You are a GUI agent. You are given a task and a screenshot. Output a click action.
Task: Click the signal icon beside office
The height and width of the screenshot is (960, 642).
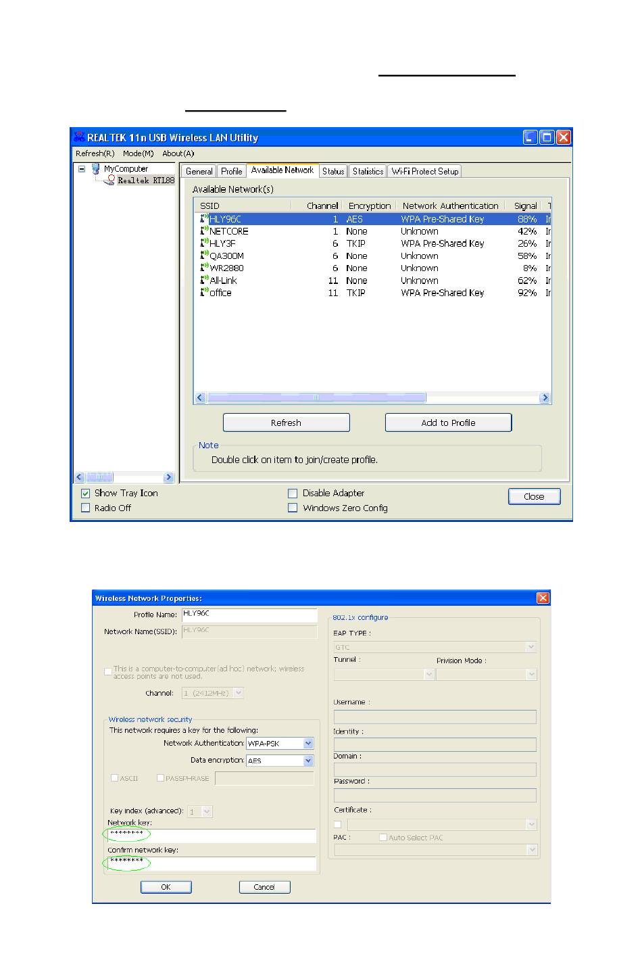204,292
